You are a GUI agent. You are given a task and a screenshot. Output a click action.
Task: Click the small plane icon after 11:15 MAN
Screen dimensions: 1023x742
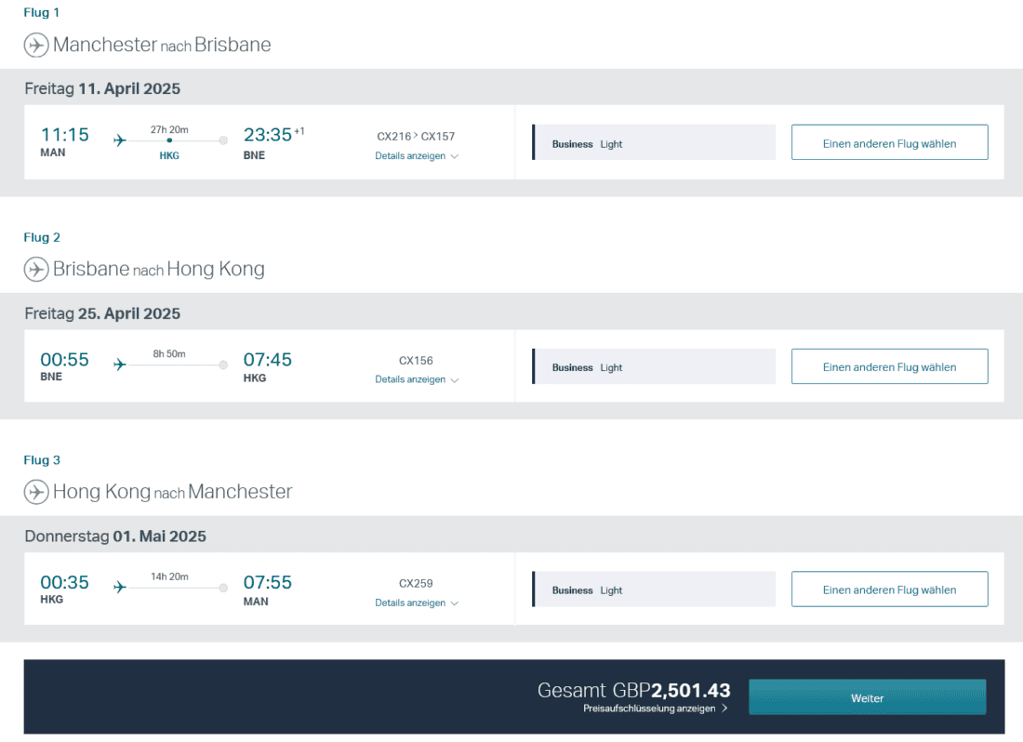tap(119, 140)
